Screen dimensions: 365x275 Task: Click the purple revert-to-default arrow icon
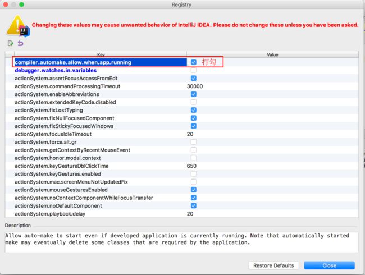[x=20, y=43]
